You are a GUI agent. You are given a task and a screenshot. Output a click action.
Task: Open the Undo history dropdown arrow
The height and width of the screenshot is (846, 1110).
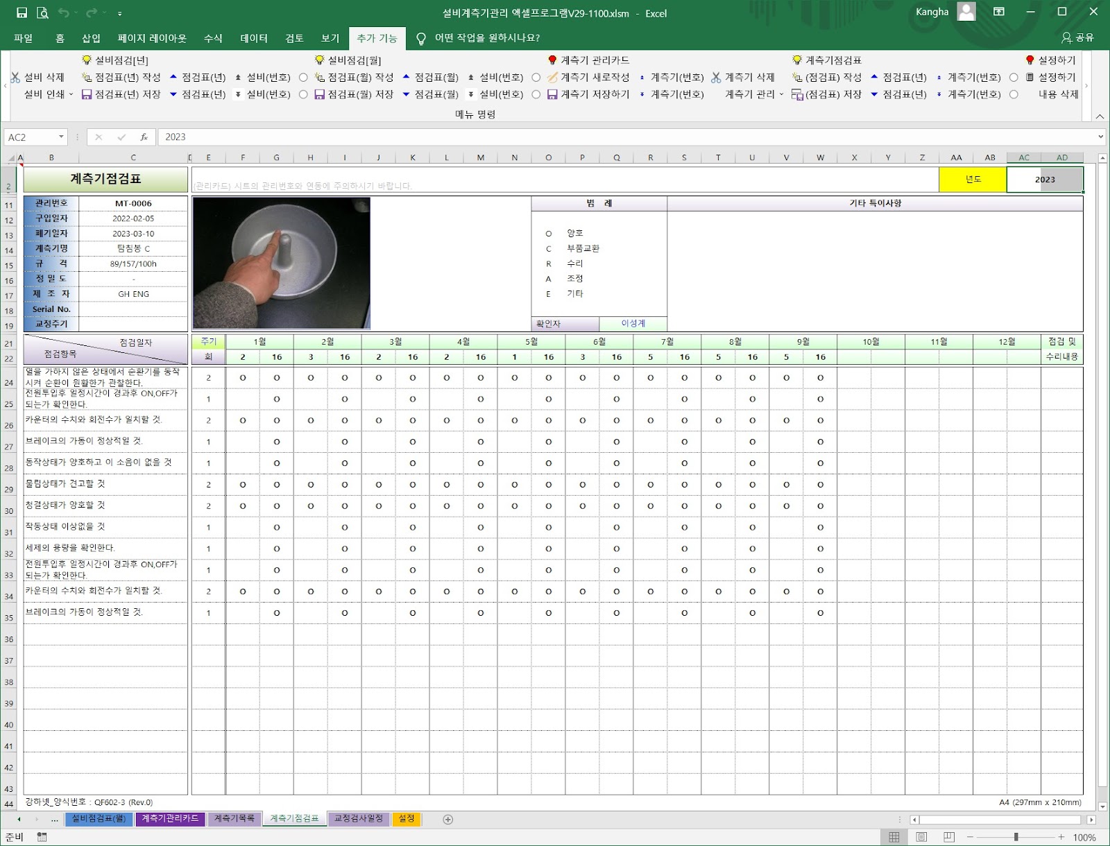(x=76, y=13)
